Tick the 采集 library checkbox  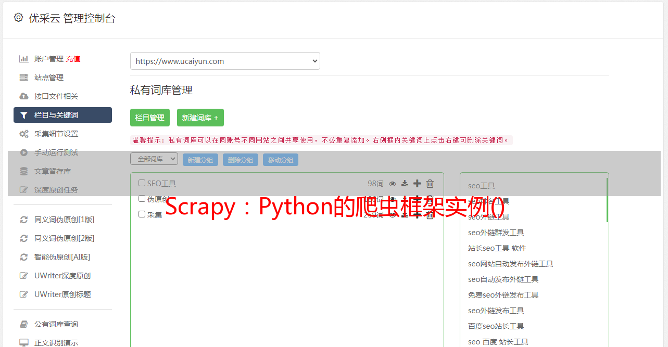[x=142, y=214]
